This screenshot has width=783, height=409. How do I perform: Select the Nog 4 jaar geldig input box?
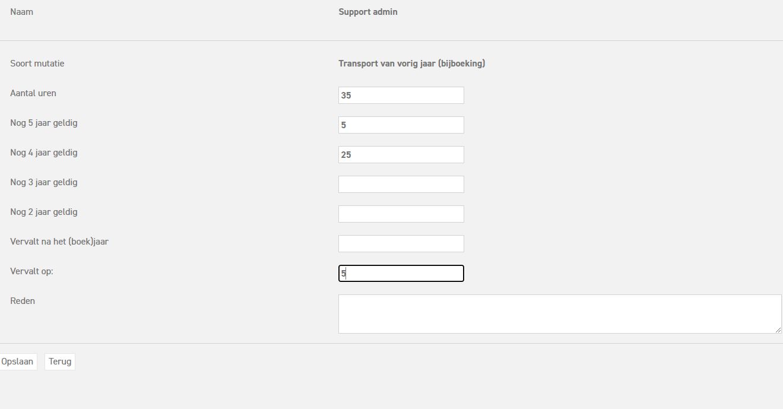click(x=401, y=154)
